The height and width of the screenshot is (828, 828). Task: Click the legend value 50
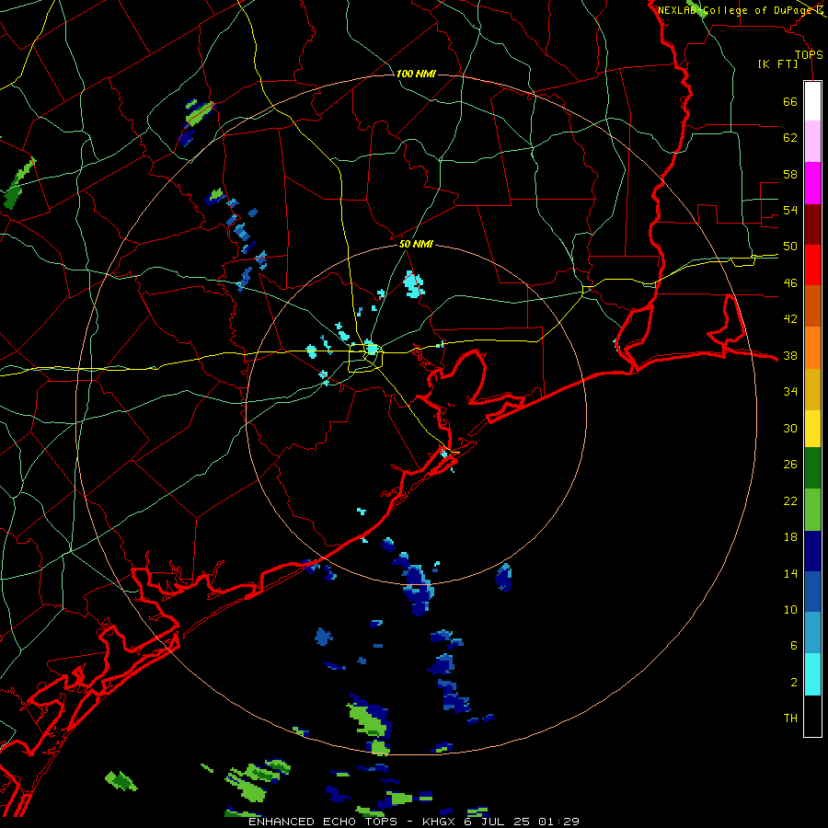point(790,247)
